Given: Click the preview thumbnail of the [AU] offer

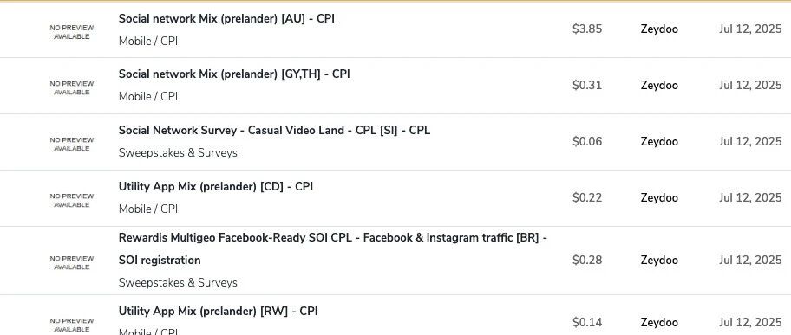Looking at the screenshot, I should (x=72, y=32).
